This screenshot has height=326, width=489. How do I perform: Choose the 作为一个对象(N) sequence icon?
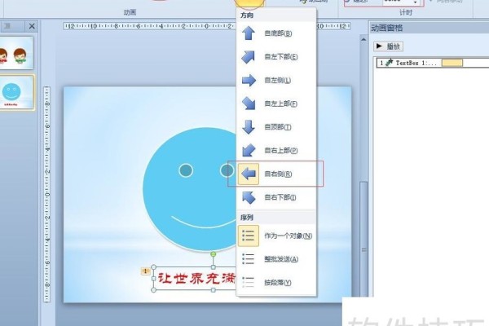pos(249,236)
